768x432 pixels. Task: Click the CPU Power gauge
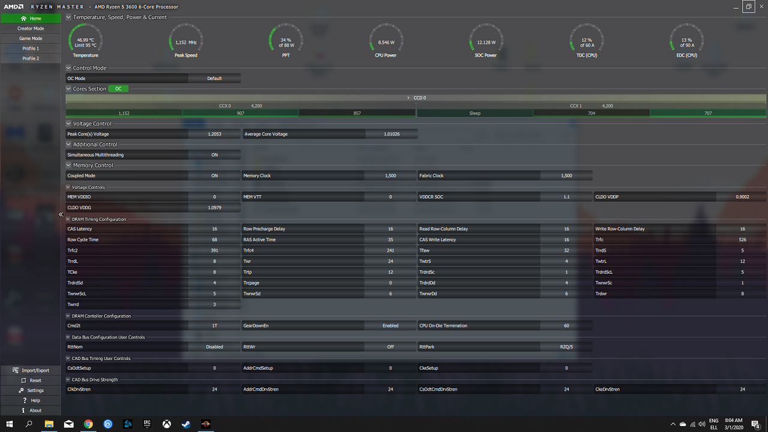[386, 40]
